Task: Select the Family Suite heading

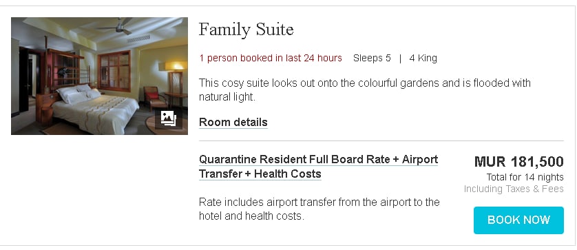Action: pyautogui.click(x=246, y=30)
